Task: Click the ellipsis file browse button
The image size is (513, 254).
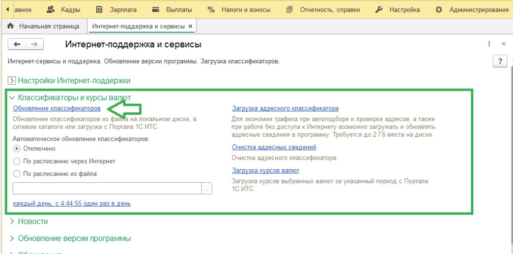Action: 207,188
